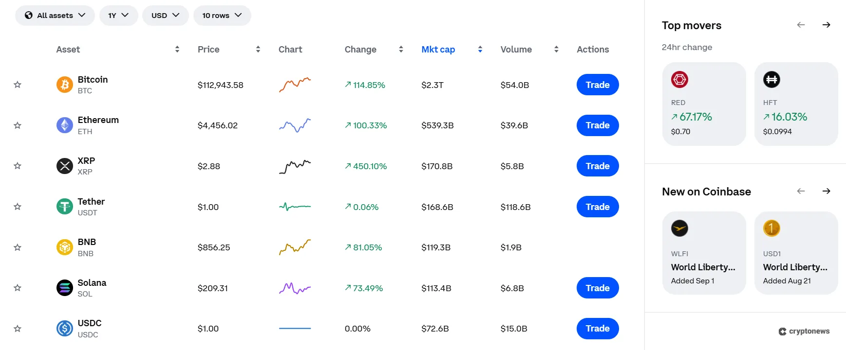Open the USD currency dropdown
The image size is (846, 350).
click(x=166, y=16)
